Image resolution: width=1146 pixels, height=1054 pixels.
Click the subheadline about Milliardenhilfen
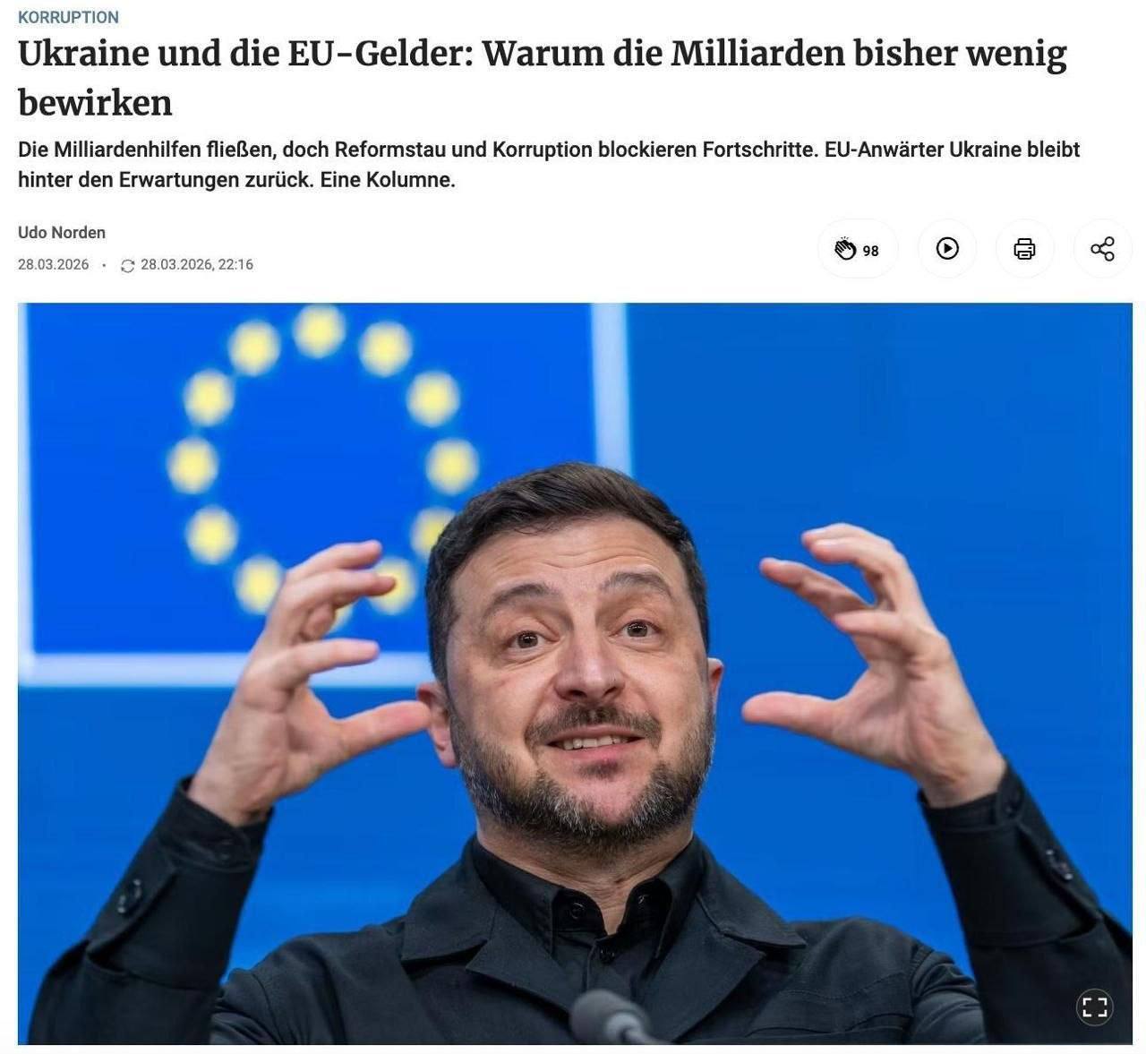coord(549,164)
